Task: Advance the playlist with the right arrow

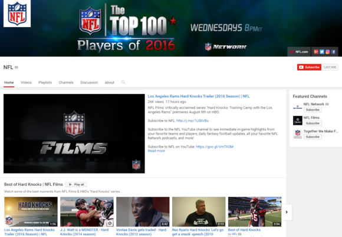Action: pyautogui.click(x=287, y=212)
